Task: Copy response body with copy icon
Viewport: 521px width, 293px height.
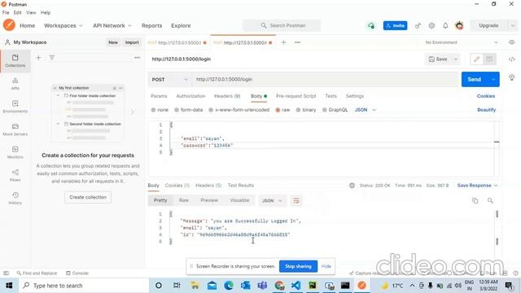Action: pos(475,201)
